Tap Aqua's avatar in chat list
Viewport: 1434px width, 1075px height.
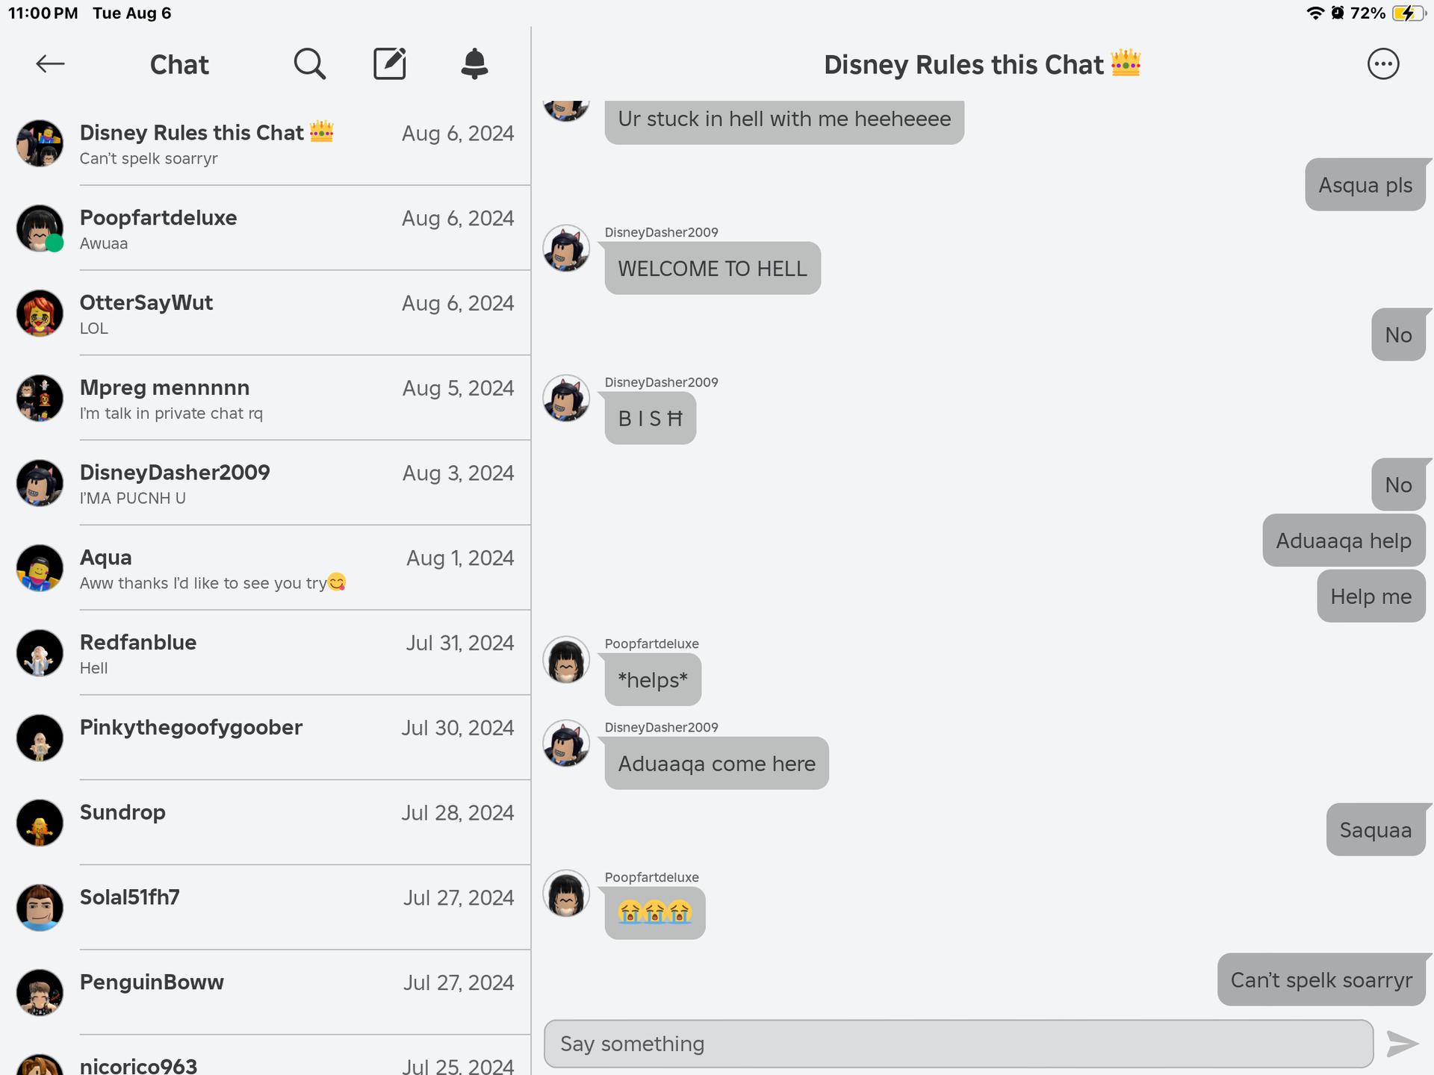(x=40, y=568)
